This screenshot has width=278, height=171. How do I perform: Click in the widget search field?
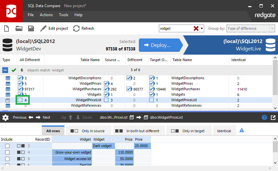coord(175,28)
